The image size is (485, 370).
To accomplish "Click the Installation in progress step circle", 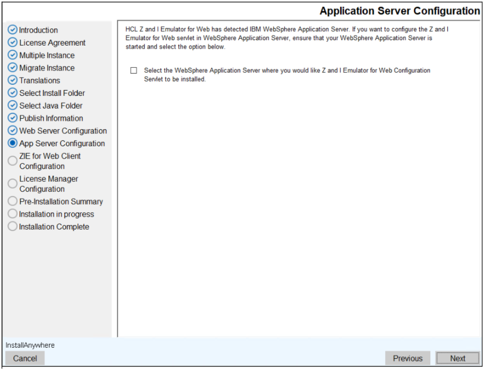I will click(12, 214).
